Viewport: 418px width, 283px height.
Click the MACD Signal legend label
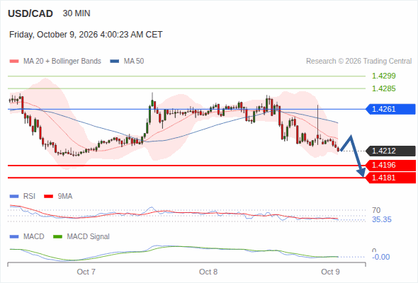[89, 237]
